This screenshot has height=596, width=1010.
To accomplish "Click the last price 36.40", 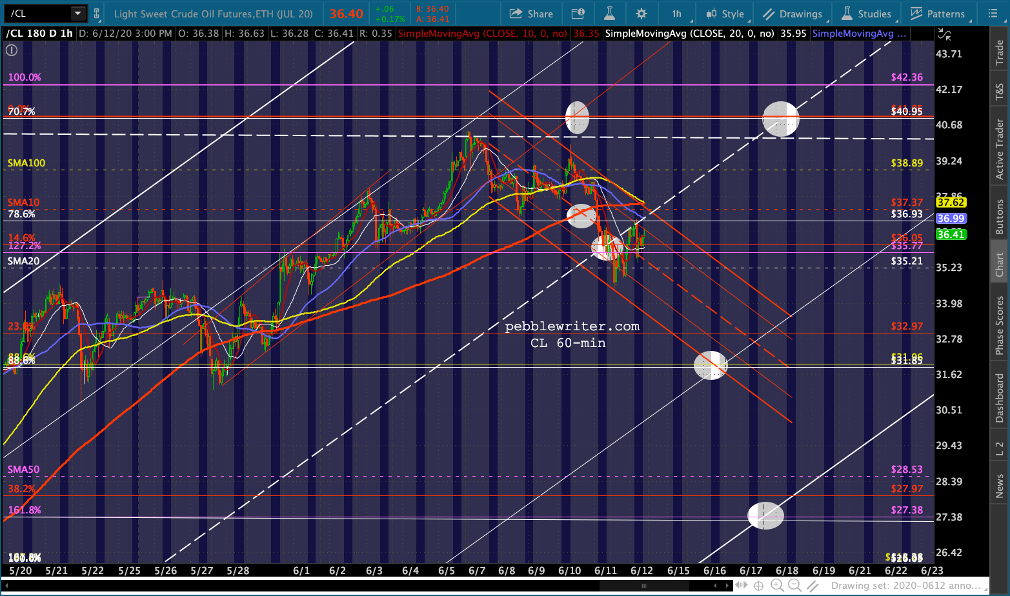I will pos(346,14).
